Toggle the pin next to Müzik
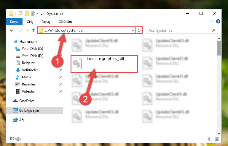 (61, 77)
